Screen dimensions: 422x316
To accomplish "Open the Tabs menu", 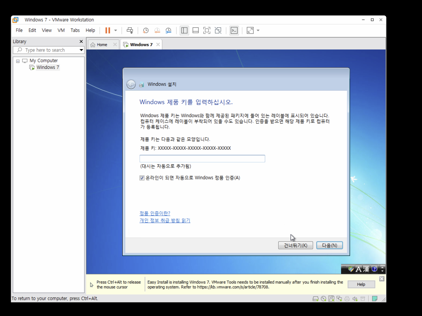I will 75,30.
